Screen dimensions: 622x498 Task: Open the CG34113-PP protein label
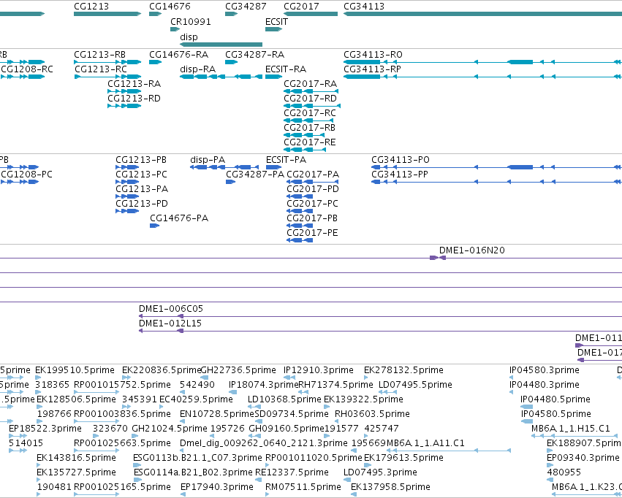tap(400, 175)
